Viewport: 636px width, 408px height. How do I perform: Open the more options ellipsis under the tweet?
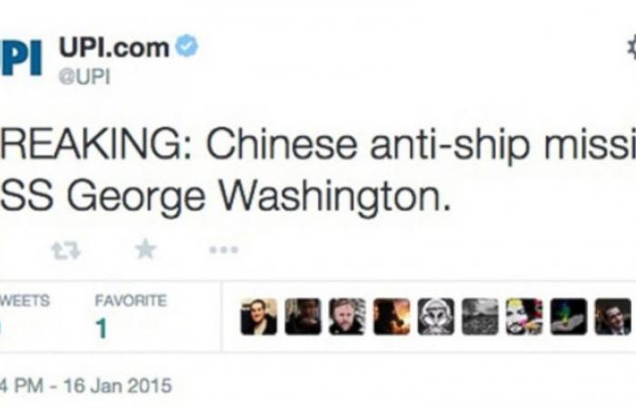pos(224,249)
